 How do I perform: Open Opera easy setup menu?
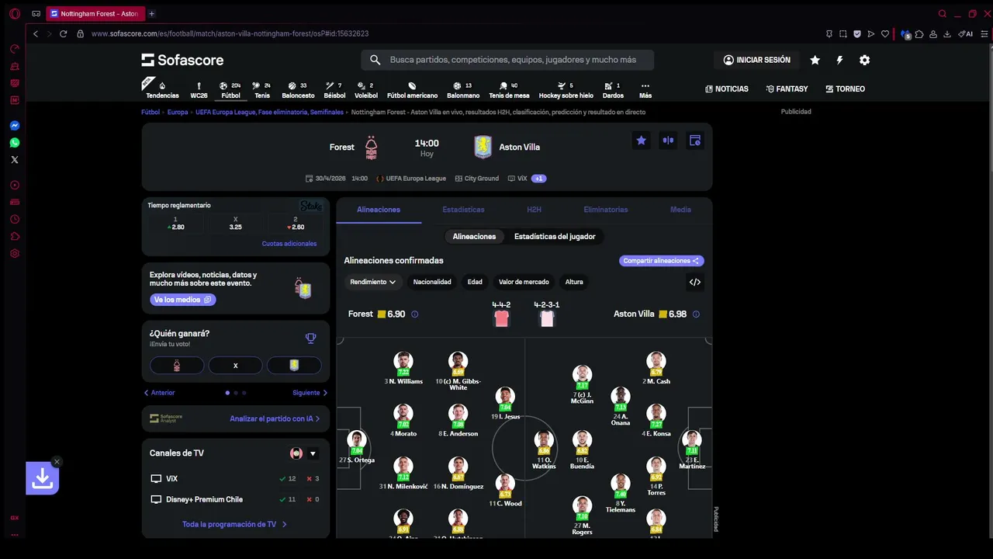(x=985, y=34)
